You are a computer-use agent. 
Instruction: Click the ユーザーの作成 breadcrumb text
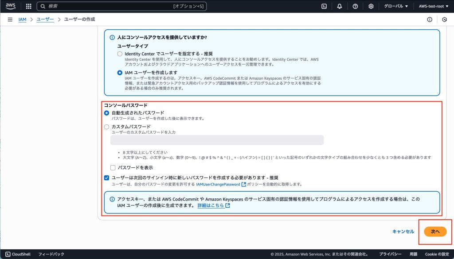pos(79,19)
